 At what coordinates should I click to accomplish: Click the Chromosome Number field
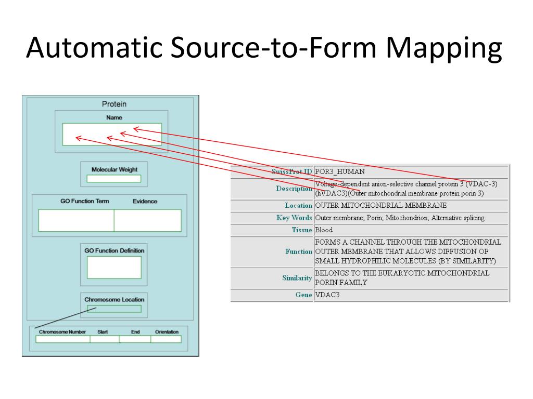coord(63,339)
